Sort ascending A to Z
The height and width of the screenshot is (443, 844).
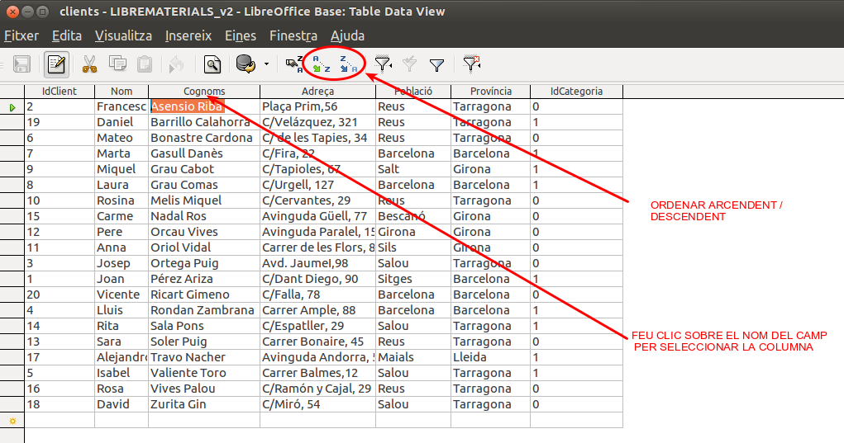tap(321, 64)
